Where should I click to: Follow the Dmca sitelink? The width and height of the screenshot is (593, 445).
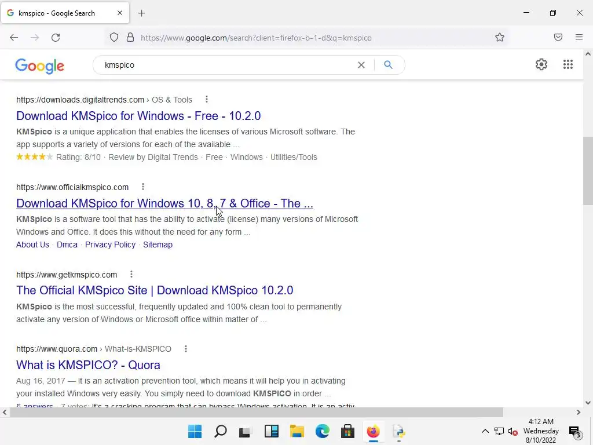[x=67, y=245]
